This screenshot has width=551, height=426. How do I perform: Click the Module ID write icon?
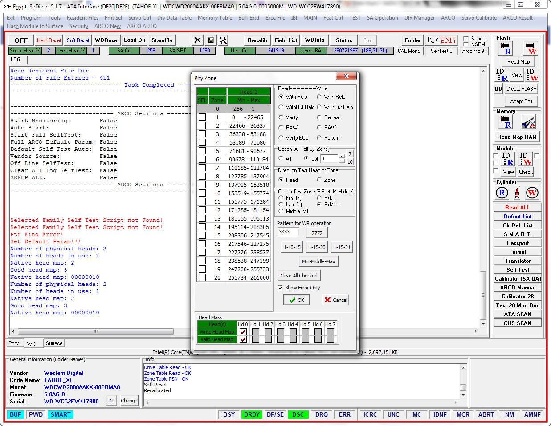tap(525, 159)
